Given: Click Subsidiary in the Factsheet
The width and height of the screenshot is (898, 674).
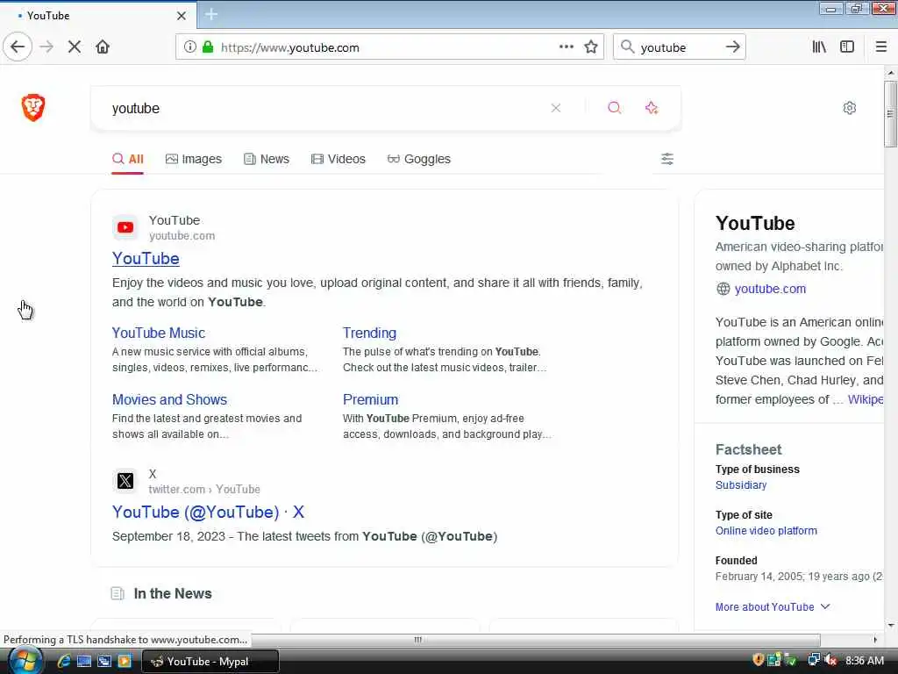Looking at the screenshot, I should [x=740, y=484].
